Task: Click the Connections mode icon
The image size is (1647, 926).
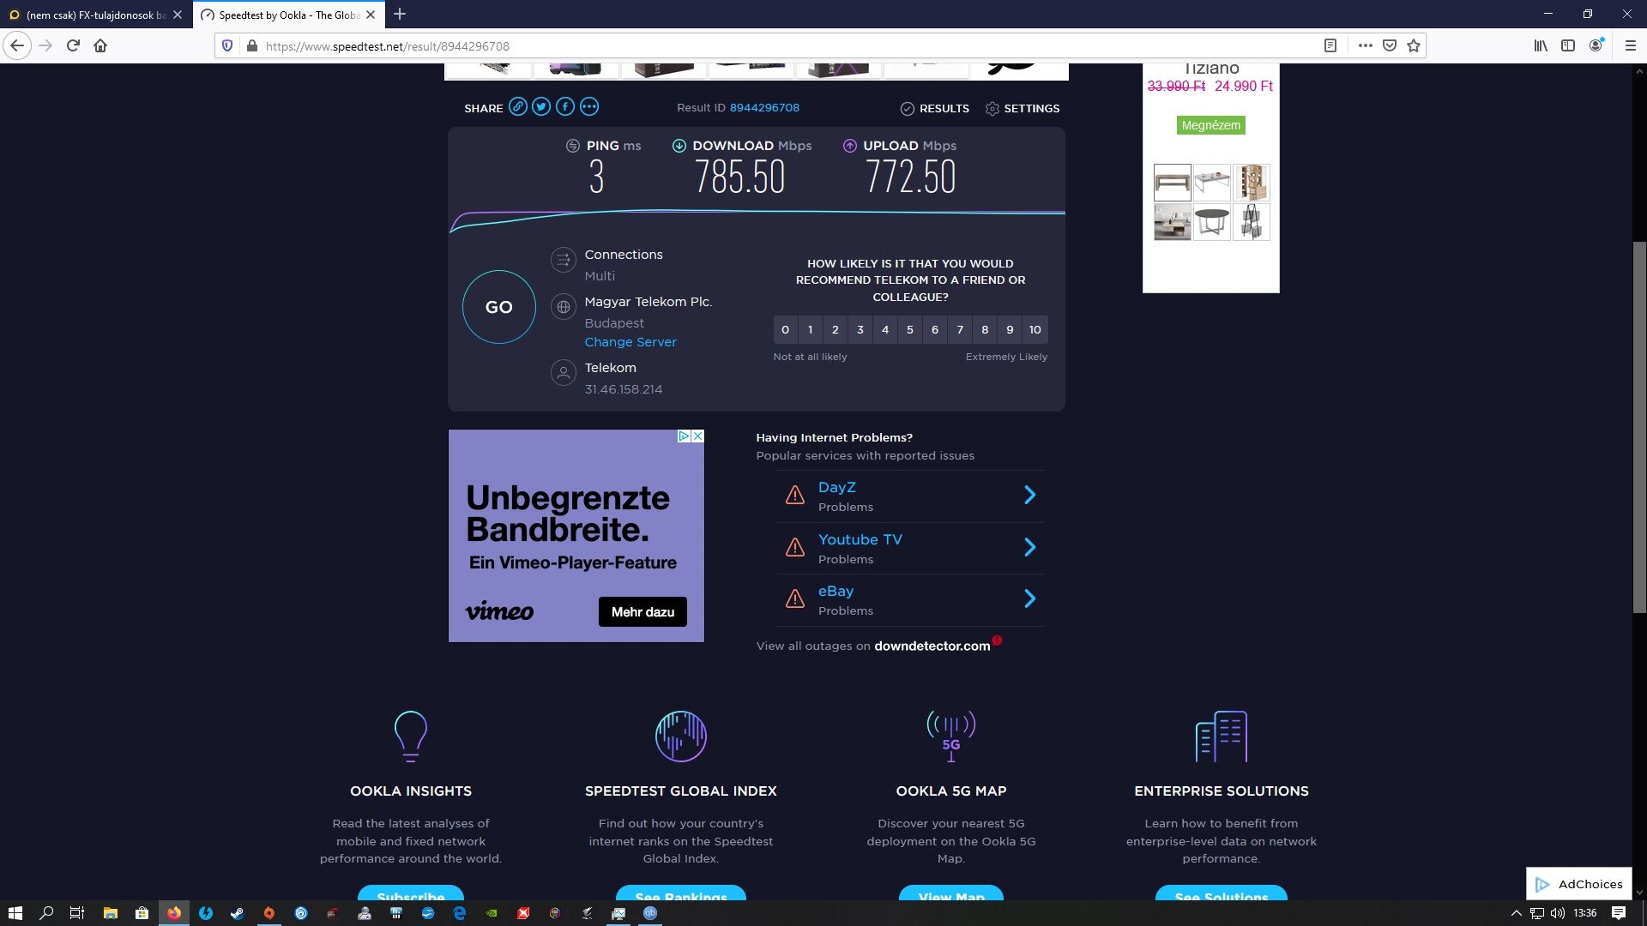Action: (x=564, y=260)
